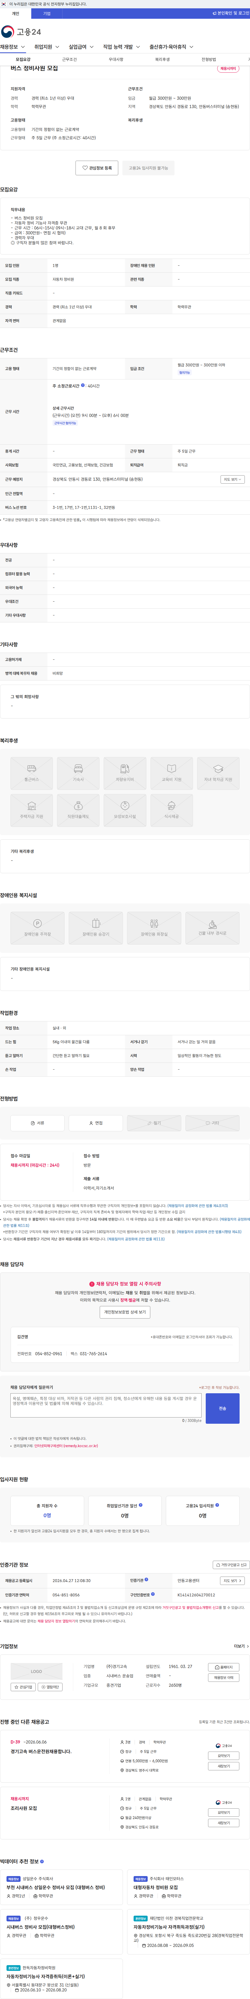
Task: Jump to the 우대사항 section tab
Action: (116, 59)
